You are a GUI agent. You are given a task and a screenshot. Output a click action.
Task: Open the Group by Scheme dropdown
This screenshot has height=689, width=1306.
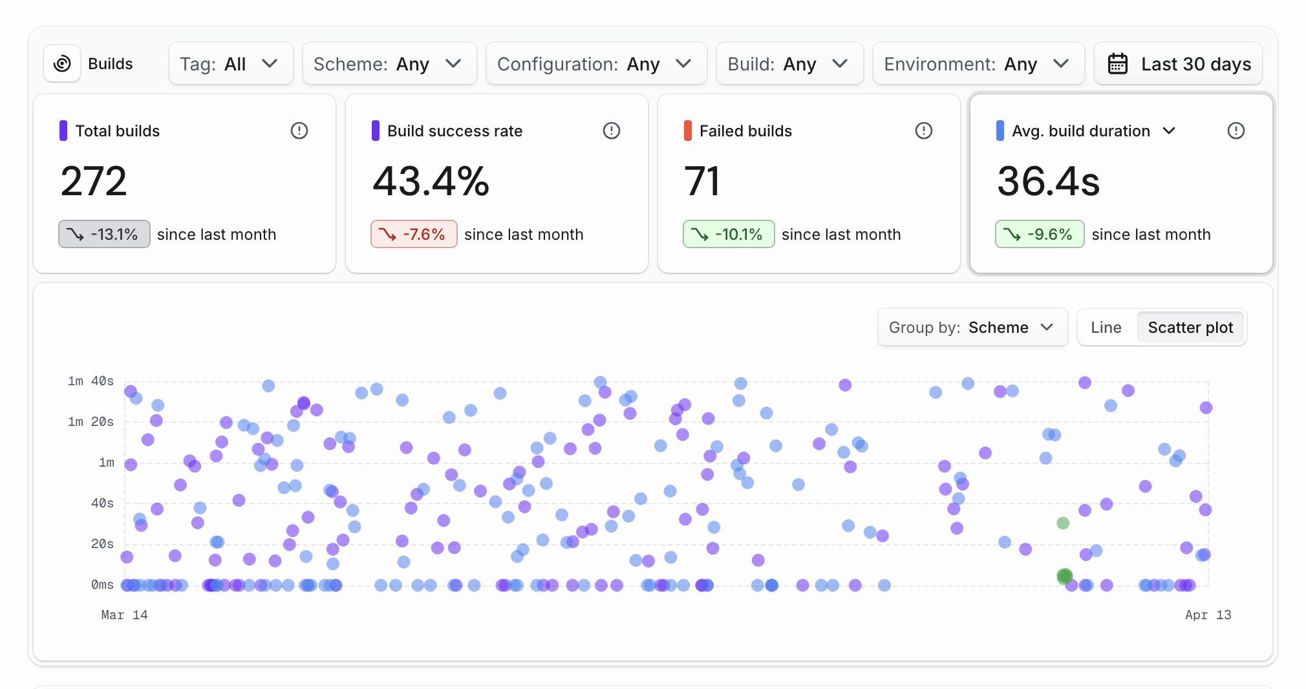point(972,328)
